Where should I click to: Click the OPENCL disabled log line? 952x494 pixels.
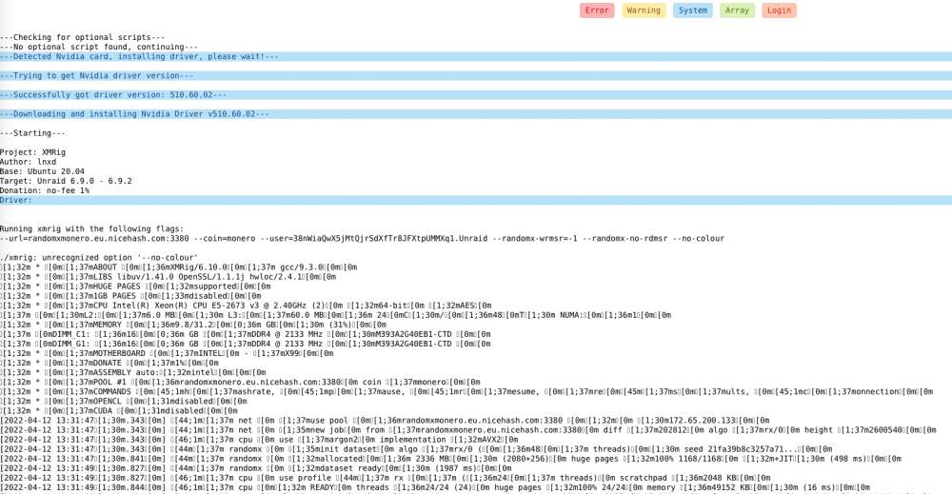[123, 401]
